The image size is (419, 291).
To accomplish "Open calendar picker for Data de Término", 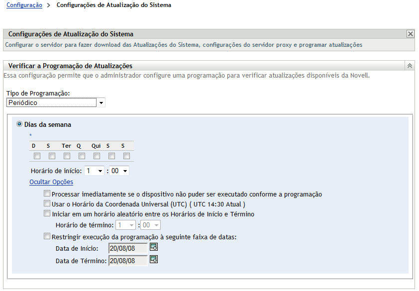I will [154, 259].
